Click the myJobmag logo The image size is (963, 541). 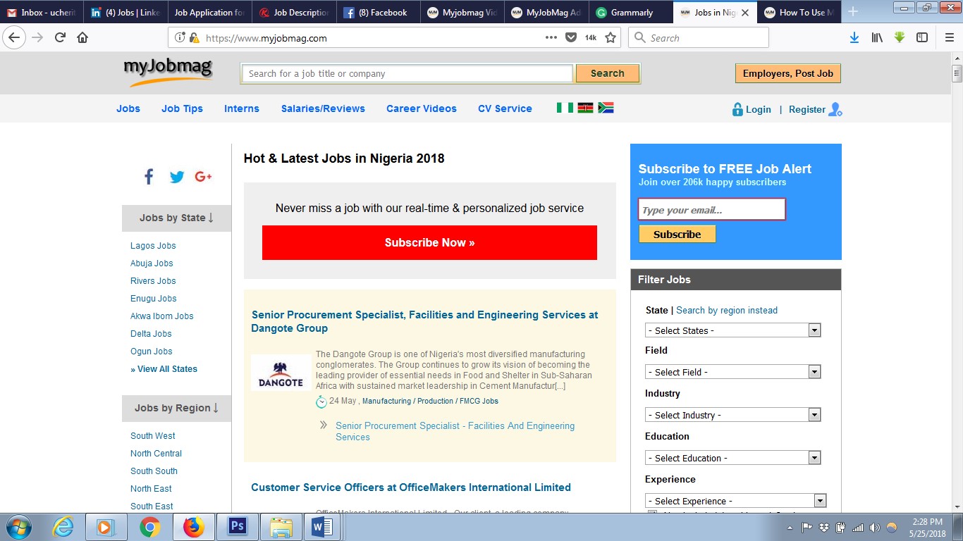point(168,72)
